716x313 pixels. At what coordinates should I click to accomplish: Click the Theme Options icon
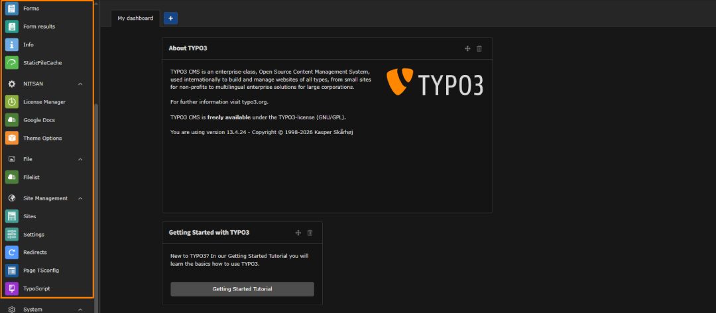coord(12,138)
